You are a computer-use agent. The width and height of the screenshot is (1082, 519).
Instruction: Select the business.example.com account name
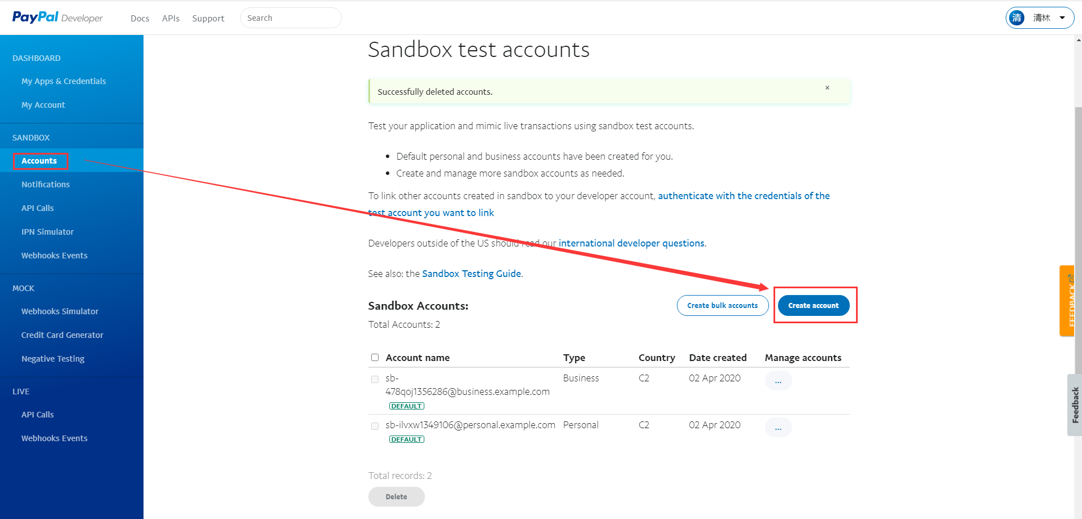(x=468, y=385)
